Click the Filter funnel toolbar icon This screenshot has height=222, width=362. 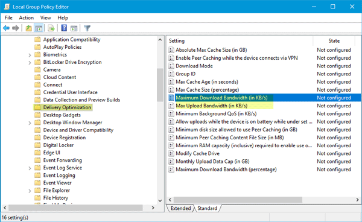click(x=87, y=28)
